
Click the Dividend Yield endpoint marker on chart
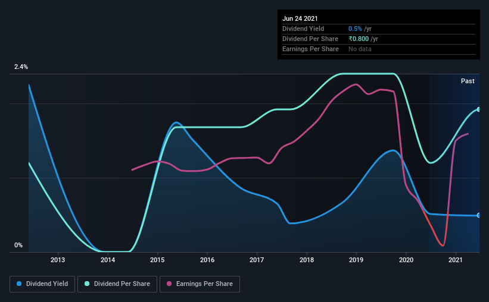pyautogui.click(x=478, y=215)
